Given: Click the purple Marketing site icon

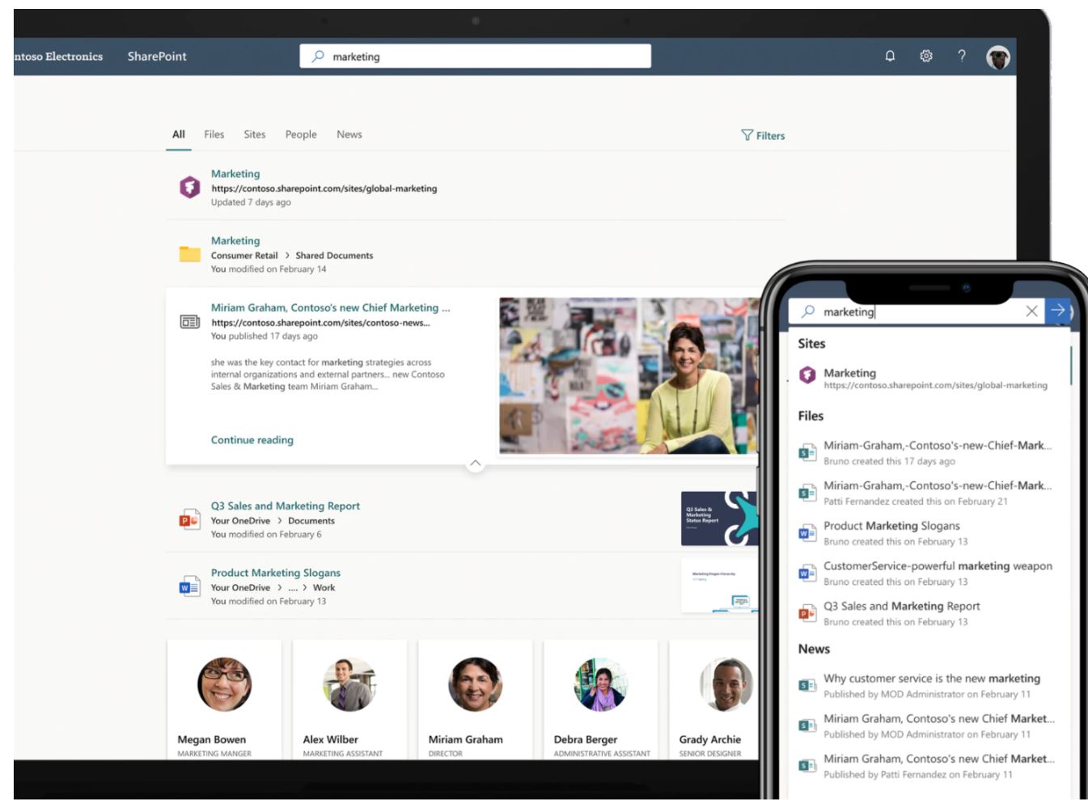Looking at the screenshot, I should tap(188, 188).
